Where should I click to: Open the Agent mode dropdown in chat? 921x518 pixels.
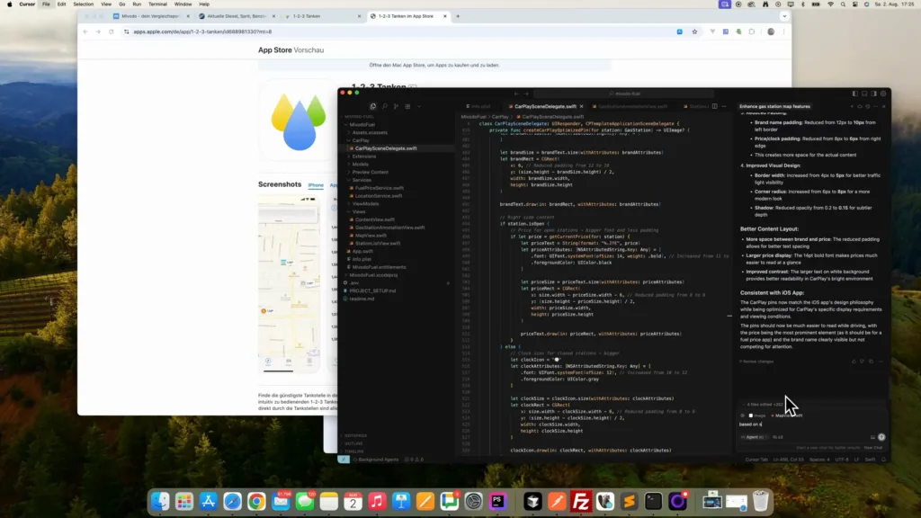click(754, 437)
